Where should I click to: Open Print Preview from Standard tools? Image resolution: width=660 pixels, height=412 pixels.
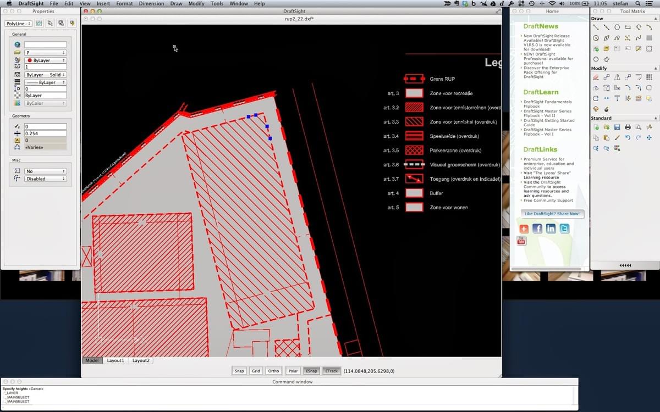coord(638,127)
